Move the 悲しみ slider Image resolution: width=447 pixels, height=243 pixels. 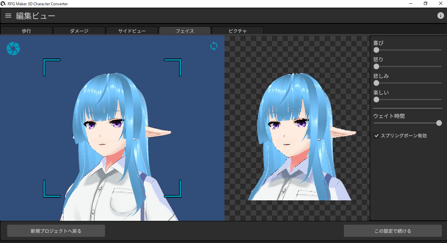coord(376,83)
